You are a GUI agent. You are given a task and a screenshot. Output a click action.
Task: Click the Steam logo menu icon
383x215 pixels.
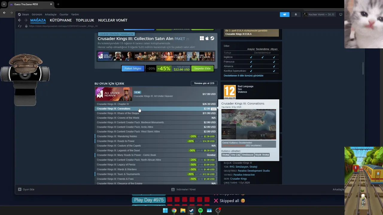(x=19, y=14)
